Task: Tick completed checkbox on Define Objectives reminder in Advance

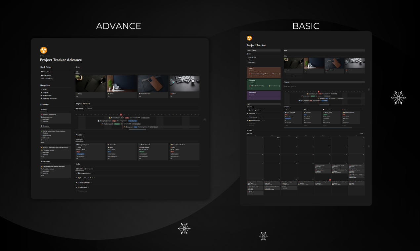Action: [41, 173]
